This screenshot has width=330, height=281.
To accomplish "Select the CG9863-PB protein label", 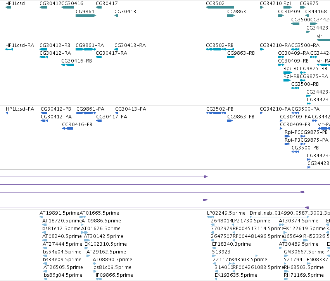I will point(241,117).
